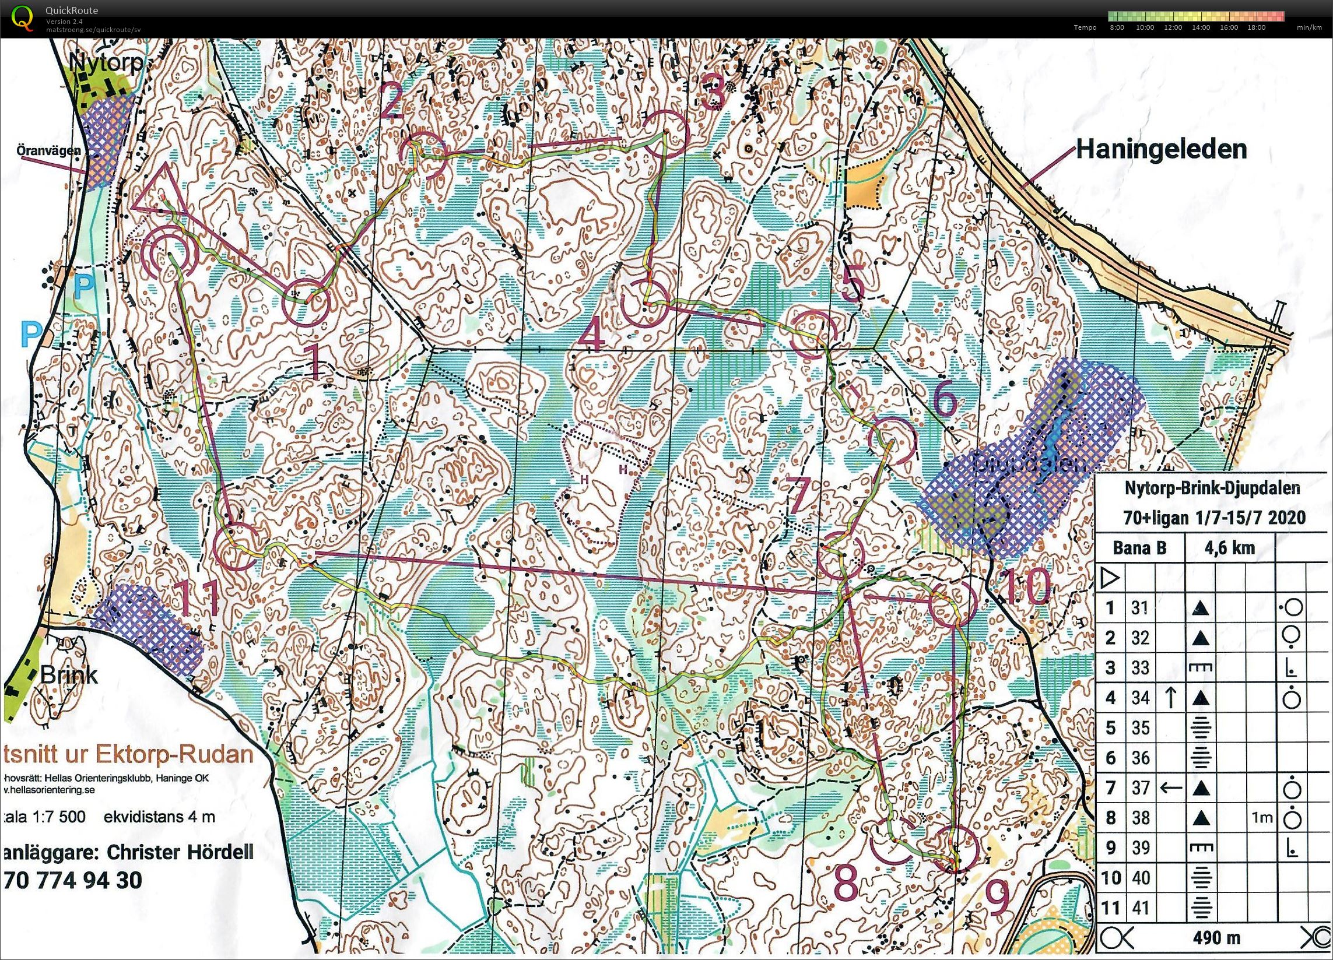This screenshot has height=960, width=1333.
Task: Click the double-circle finish symbol on the map
Action: tap(170, 254)
